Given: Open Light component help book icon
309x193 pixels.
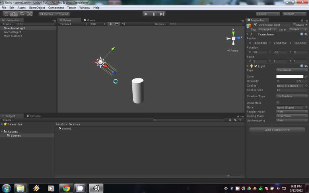Looking at the screenshot, I should [x=301, y=66].
